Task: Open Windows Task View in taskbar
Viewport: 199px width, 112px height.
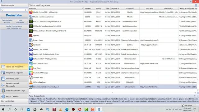Action: click(x=22, y=109)
